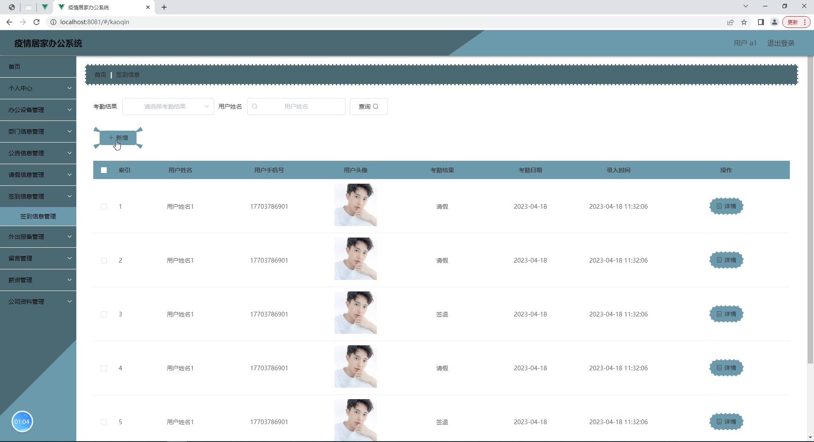Check the checkbox for row 2

(x=104, y=260)
